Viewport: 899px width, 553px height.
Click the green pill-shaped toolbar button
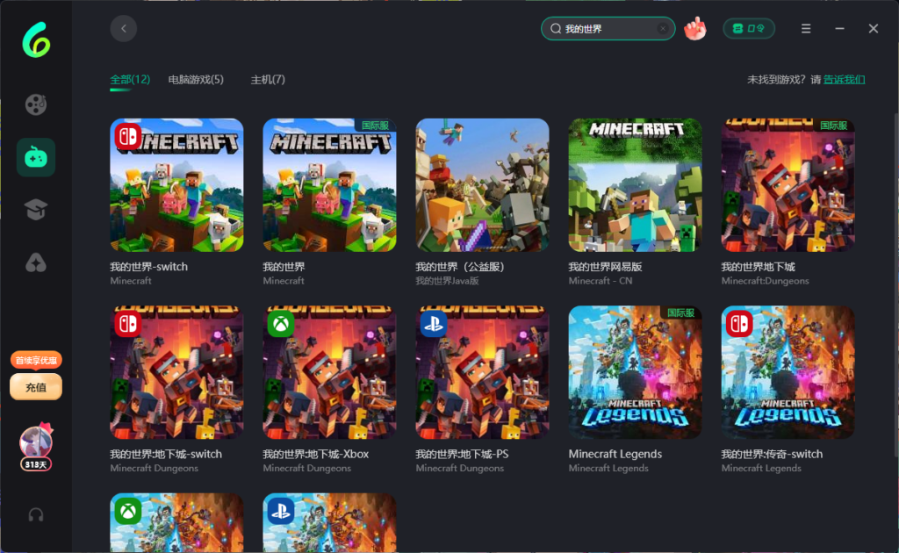(749, 29)
